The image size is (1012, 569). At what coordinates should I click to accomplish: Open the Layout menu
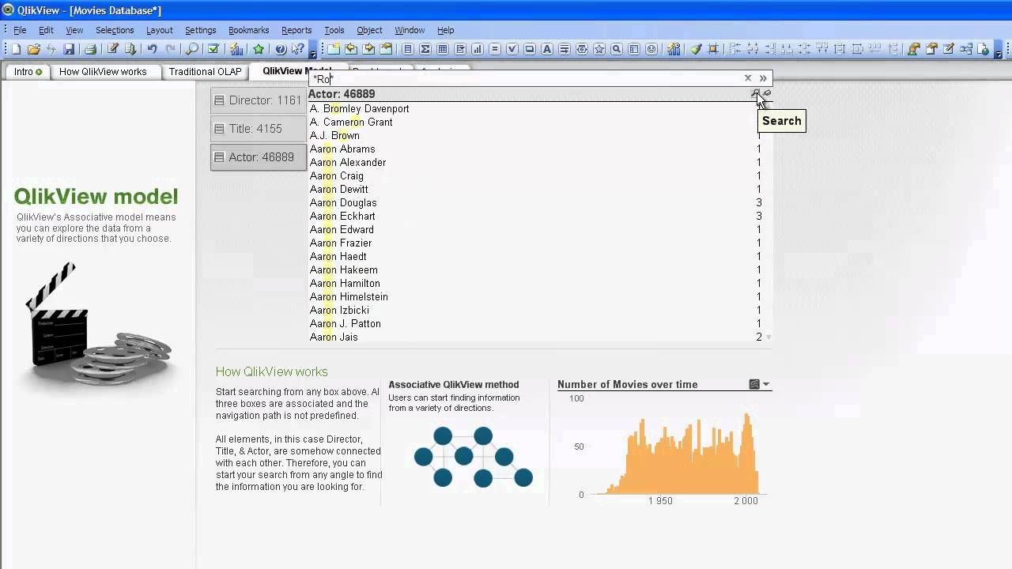tap(159, 30)
